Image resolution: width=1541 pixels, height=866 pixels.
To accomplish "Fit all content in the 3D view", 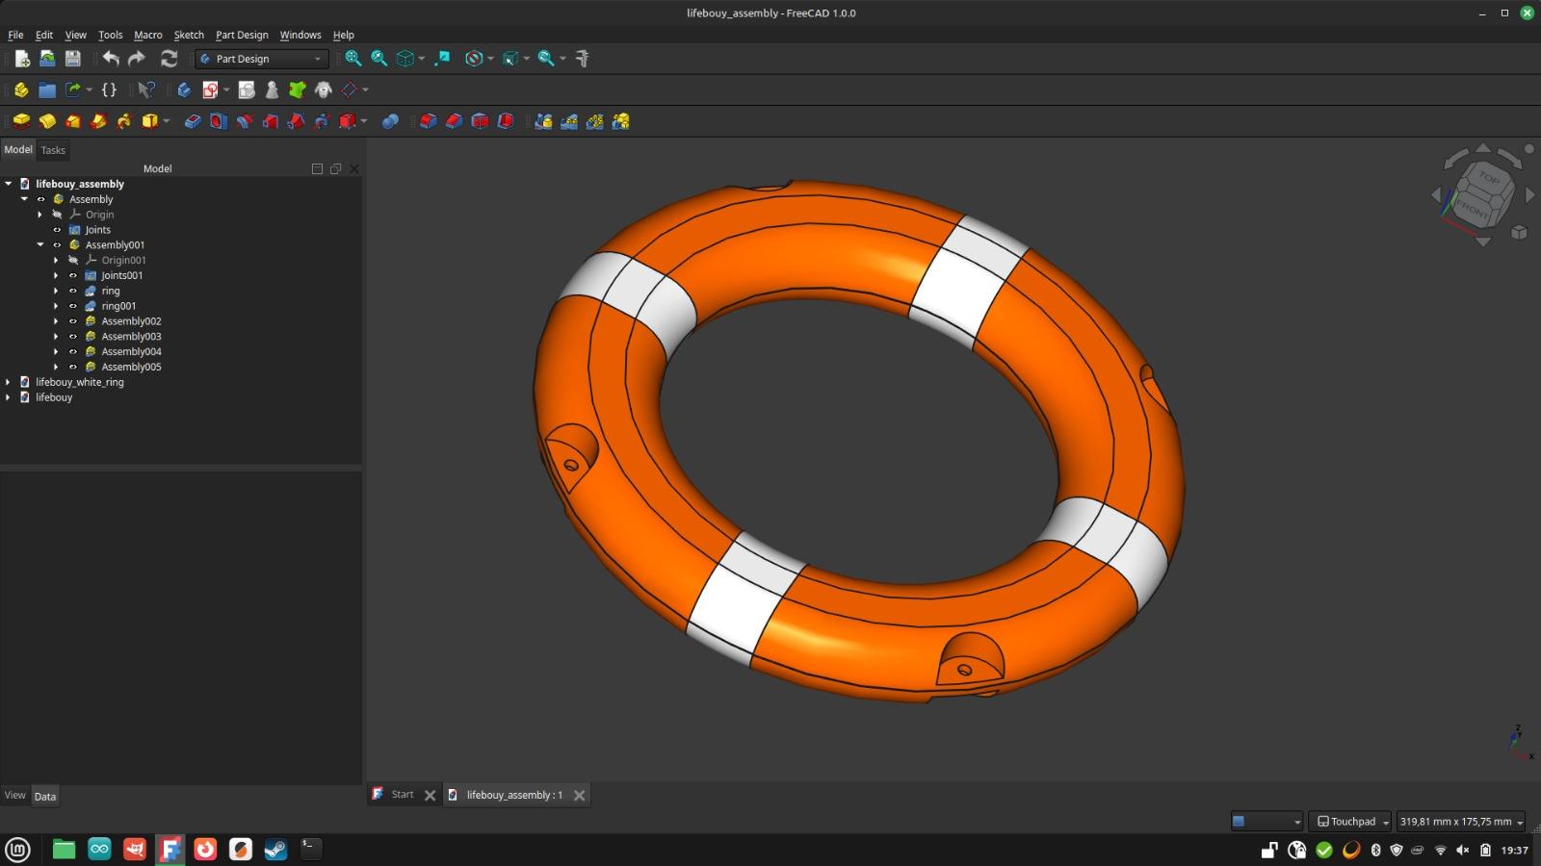I will [x=353, y=59].
